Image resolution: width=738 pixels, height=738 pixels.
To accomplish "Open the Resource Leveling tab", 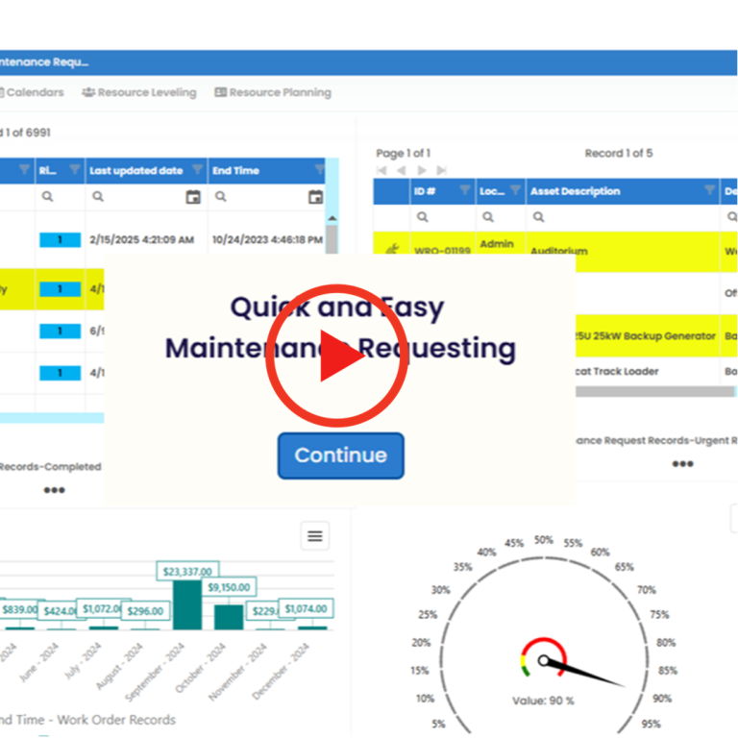I will [139, 92].
